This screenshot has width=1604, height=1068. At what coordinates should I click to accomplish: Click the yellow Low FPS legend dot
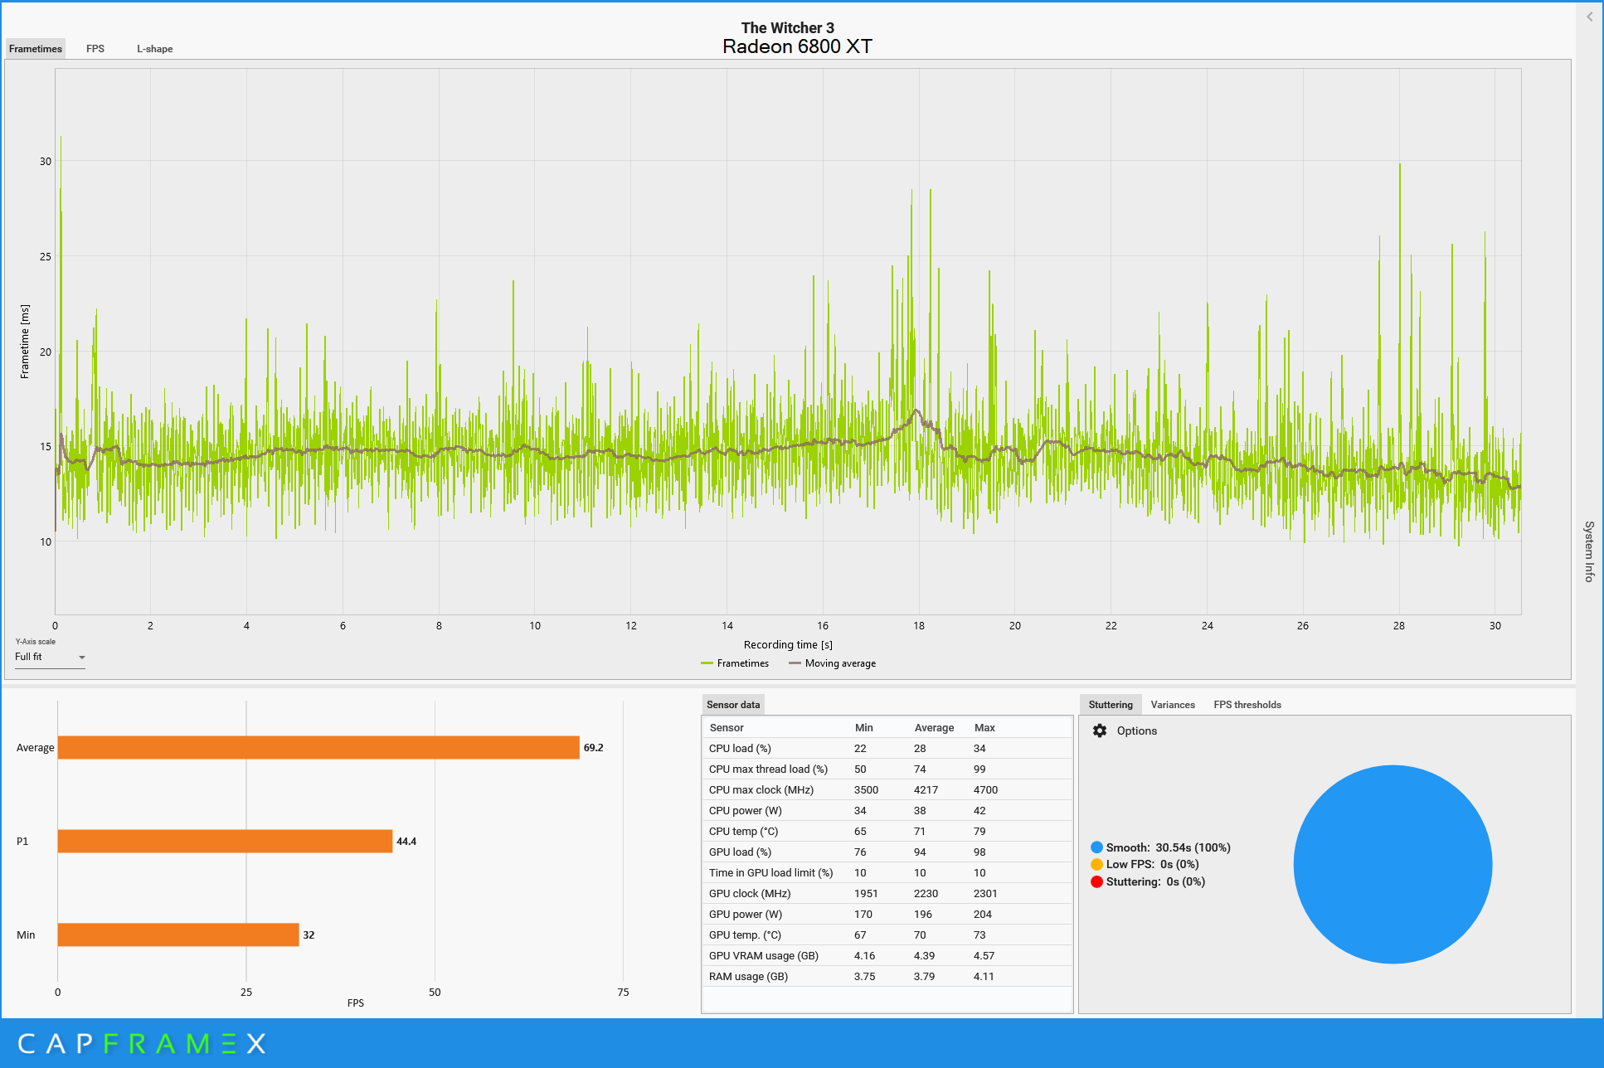(1096, 864)
